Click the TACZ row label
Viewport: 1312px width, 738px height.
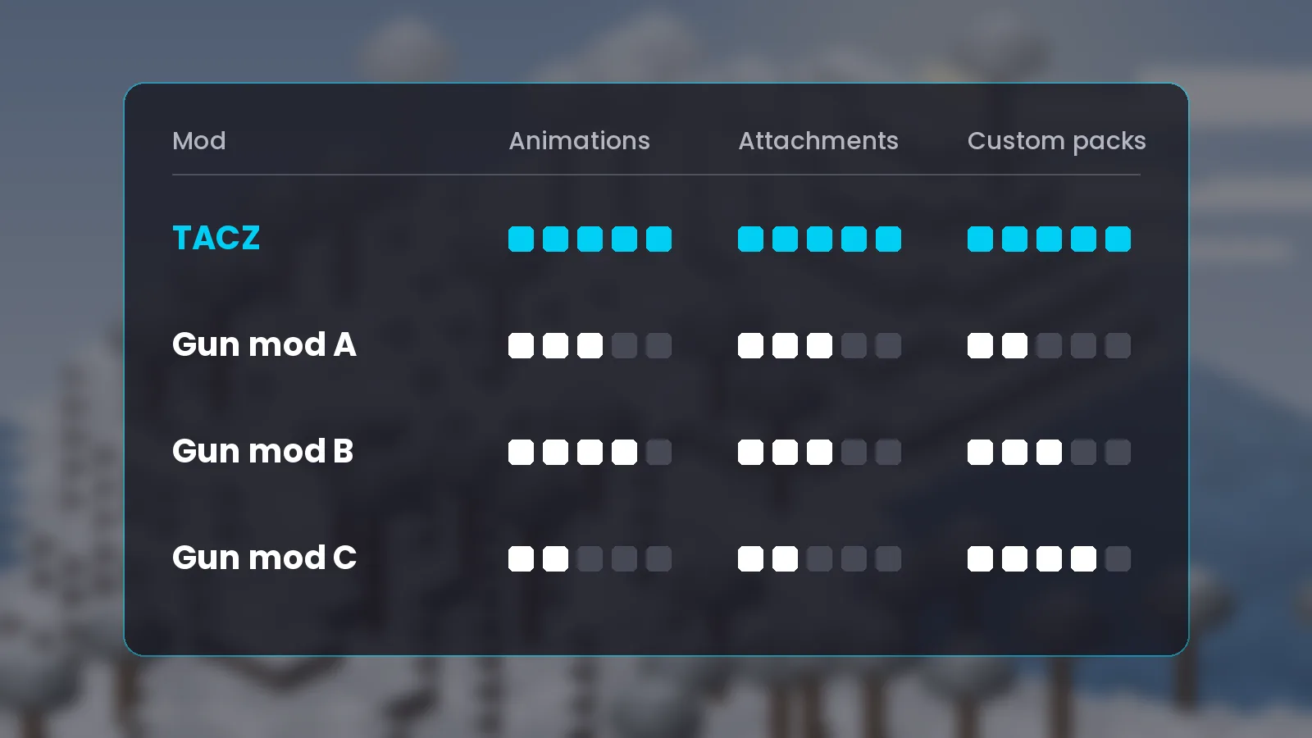coord(216,239)
